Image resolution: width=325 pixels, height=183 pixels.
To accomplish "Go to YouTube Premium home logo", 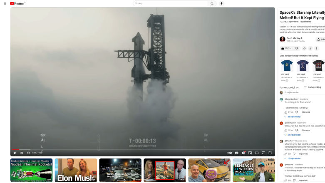I will (17, 3).
